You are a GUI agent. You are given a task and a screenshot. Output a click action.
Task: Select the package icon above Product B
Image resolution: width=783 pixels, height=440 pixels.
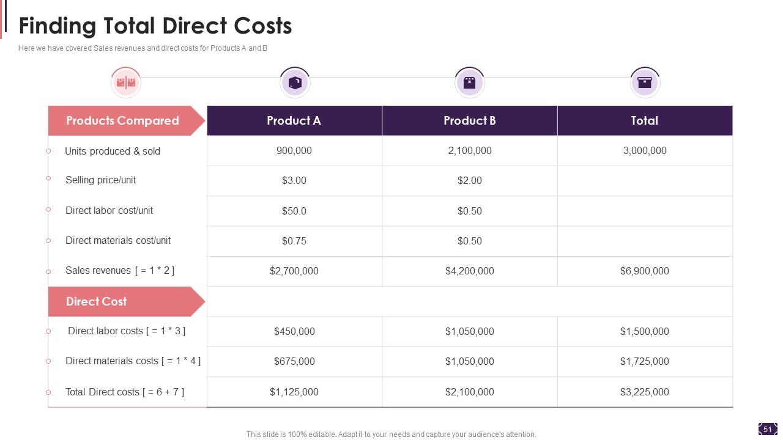469,82
